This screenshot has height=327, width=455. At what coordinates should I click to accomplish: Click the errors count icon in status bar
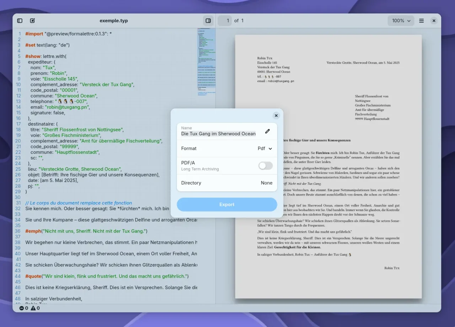click(22, 308)
